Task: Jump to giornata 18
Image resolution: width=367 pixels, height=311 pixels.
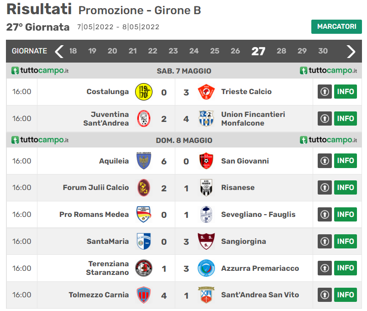Action: coord(73,51)
